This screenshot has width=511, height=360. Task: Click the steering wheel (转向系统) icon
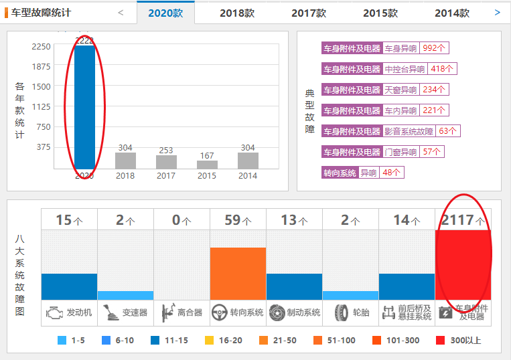tap(219, 312)
